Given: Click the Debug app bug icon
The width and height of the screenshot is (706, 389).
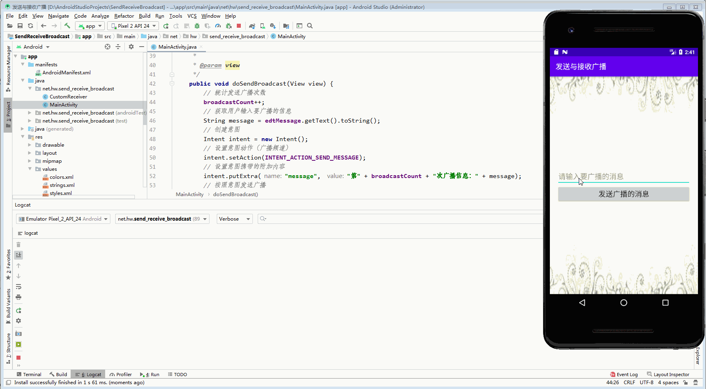Looking at the screenshot, I should coord(197,26).
